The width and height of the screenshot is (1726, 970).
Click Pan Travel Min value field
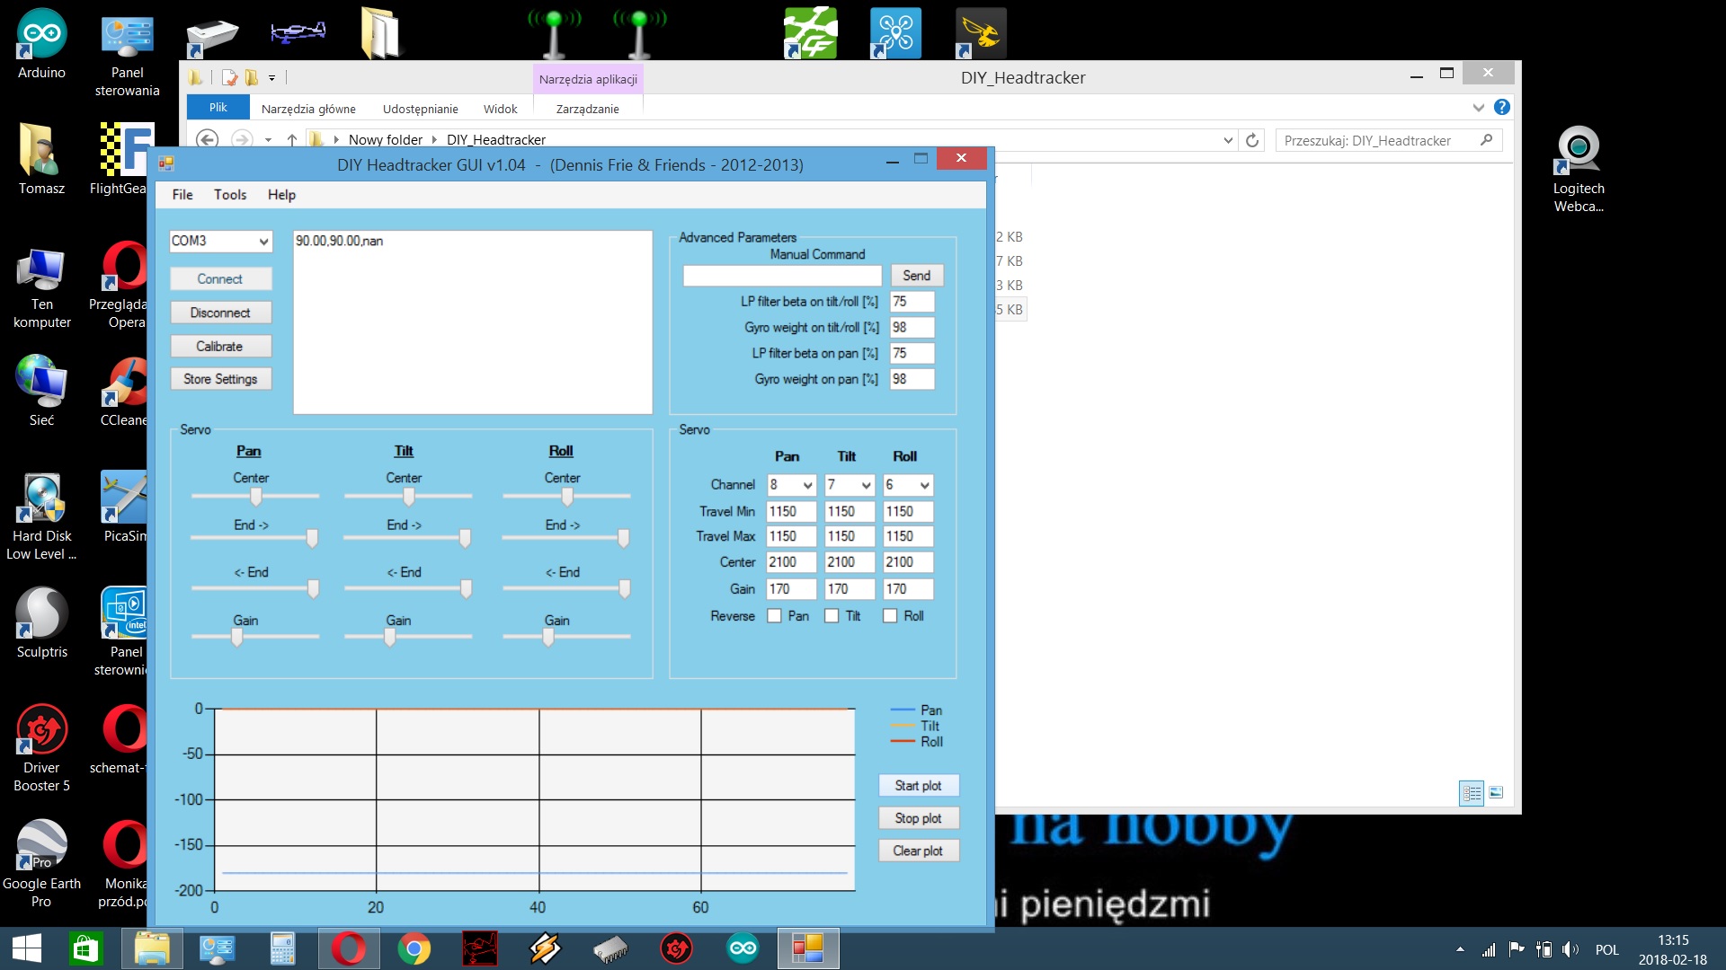(791, 512)
